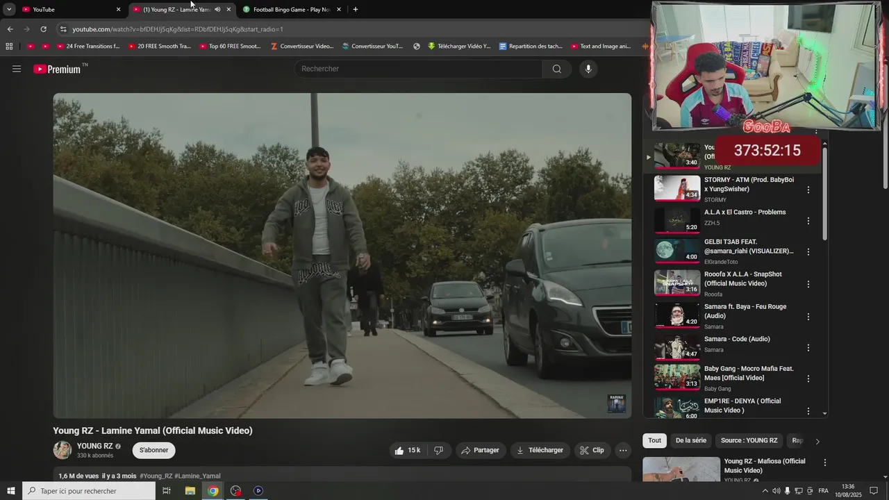Click the address bar URL
Viewport: 889px width, 500px height.
178,29
